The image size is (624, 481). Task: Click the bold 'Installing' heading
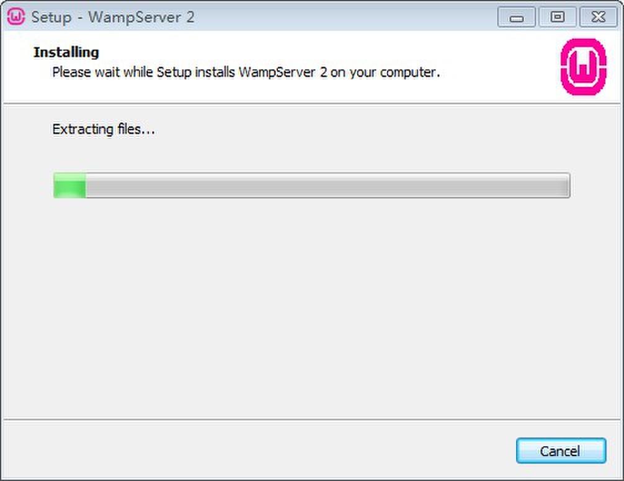[66, 52]
